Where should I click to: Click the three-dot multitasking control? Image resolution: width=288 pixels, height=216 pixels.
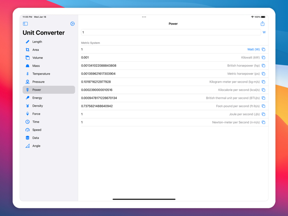point(144,17)
